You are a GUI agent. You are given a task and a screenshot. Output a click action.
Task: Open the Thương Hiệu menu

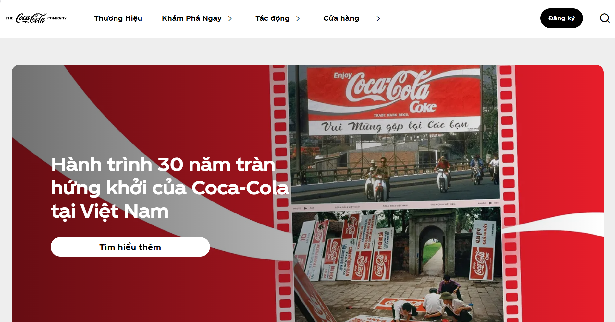[118, 18]
